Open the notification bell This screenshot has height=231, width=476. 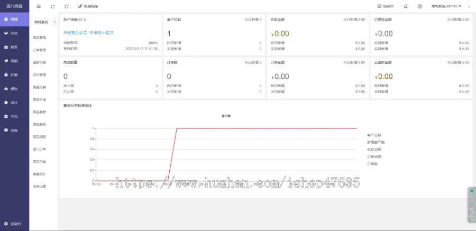pos(406,6)
